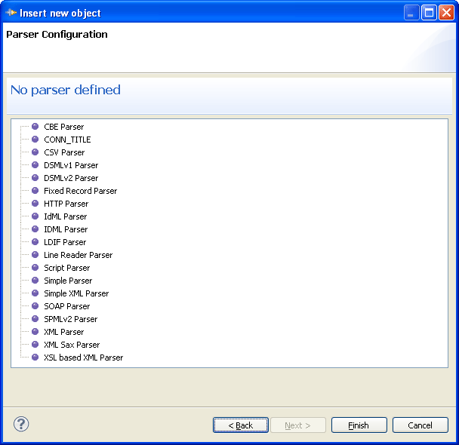Screen dimensions: 459x445
Task: Click the purple icon beside CBE Parser
Action: pyautogui.click(x=35, y=126)
